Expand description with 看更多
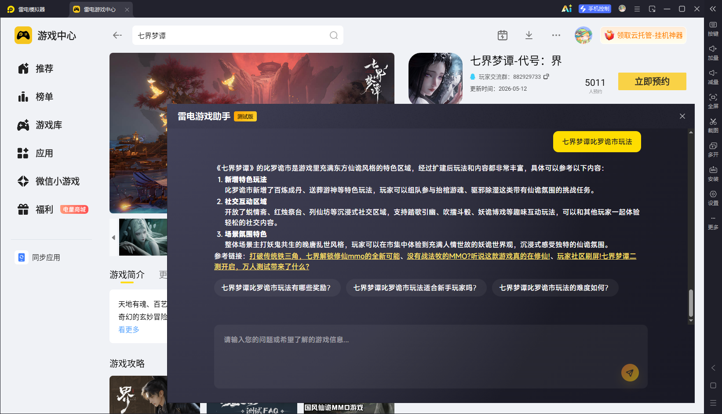 (x=129, y=330)
